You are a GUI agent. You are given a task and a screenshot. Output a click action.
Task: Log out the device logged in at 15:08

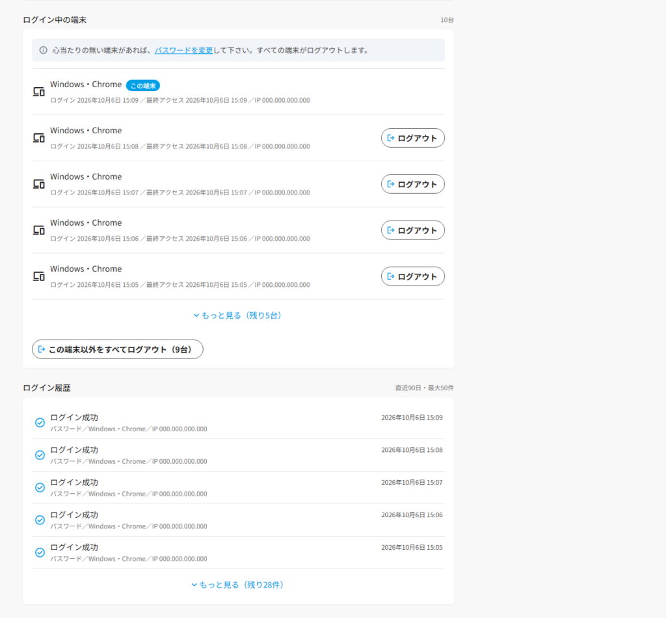click(413, 138)
